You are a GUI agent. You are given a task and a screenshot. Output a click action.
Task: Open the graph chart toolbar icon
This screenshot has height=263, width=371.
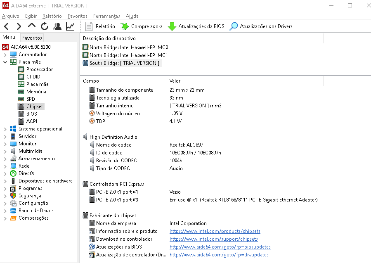70,26
